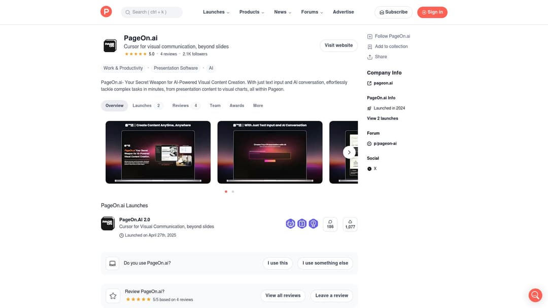Click the five-star rating under the title
The height and width of the screenshot is (308, 548).
[x=135, y=54]
